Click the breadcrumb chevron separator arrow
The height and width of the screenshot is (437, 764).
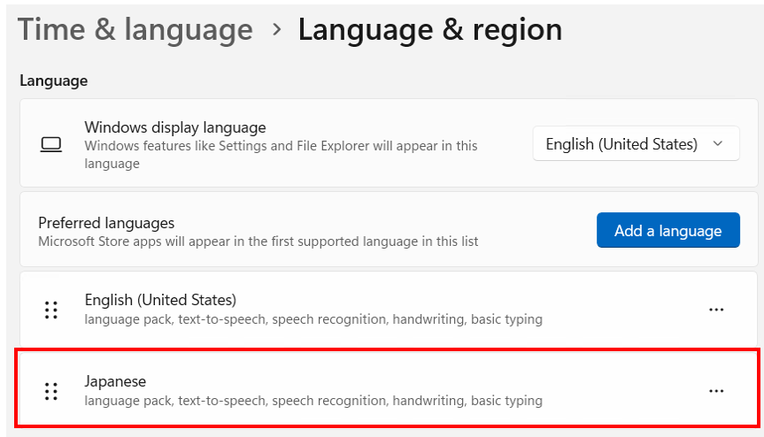tap(276, 29)
